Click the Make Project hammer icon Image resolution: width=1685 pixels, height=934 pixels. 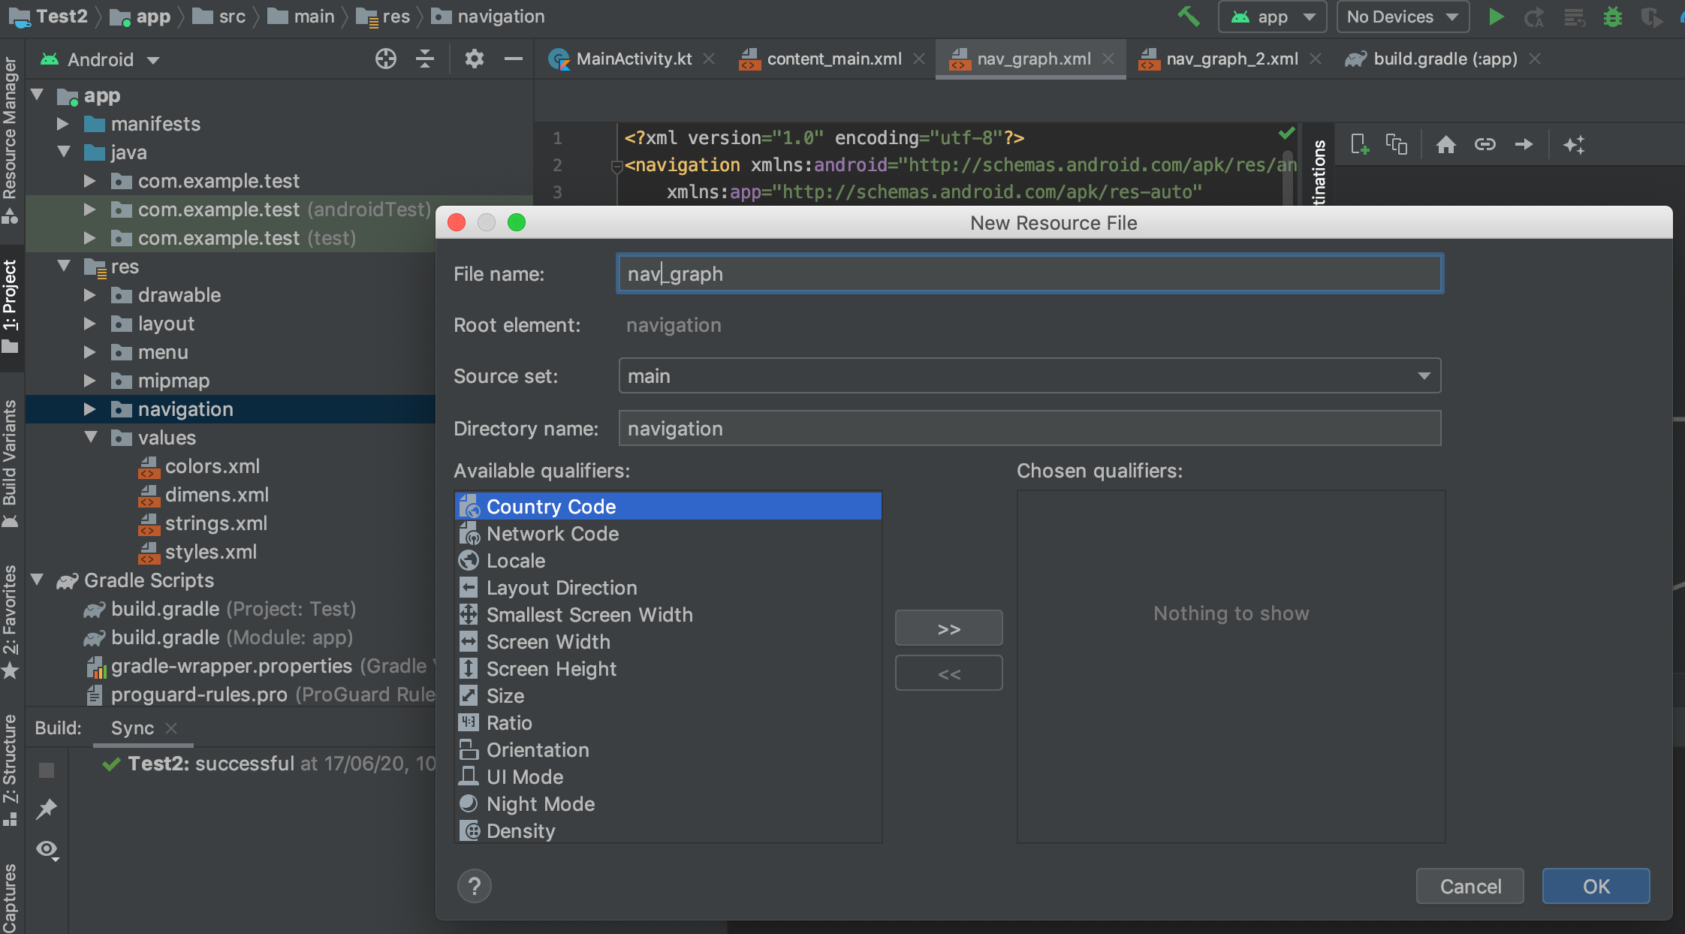(1189, 17)
